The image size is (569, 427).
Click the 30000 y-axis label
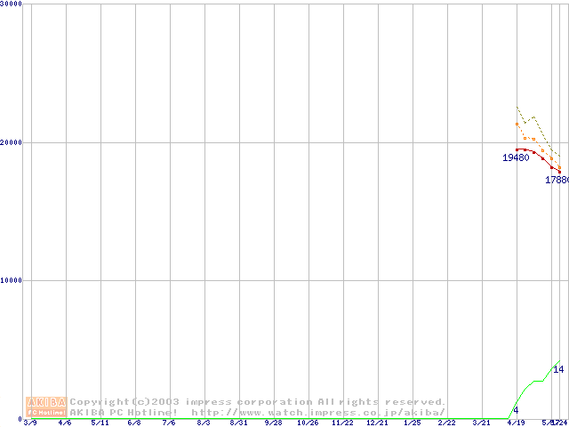tap(12, 4)
